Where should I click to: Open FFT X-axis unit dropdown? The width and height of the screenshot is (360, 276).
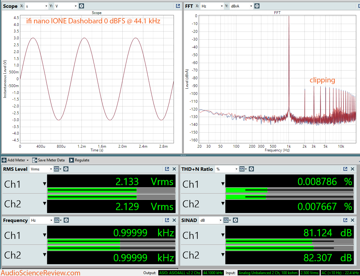212,6
